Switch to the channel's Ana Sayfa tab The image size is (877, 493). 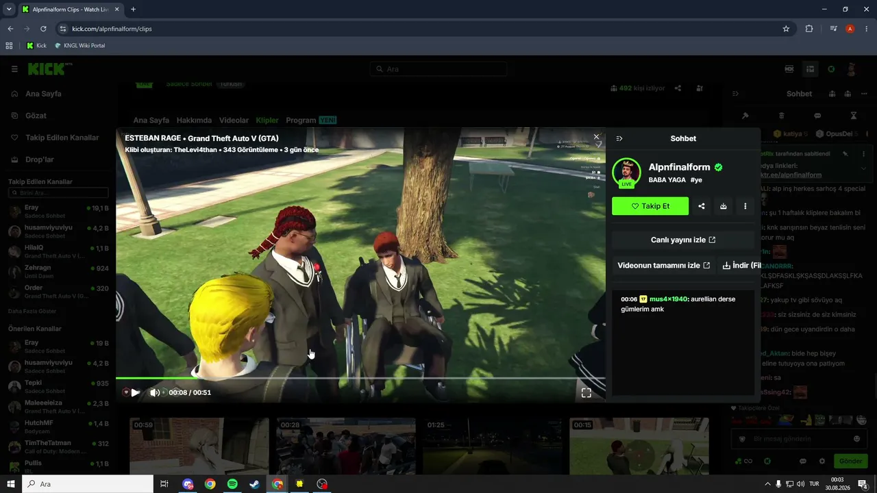pos(151,121)
